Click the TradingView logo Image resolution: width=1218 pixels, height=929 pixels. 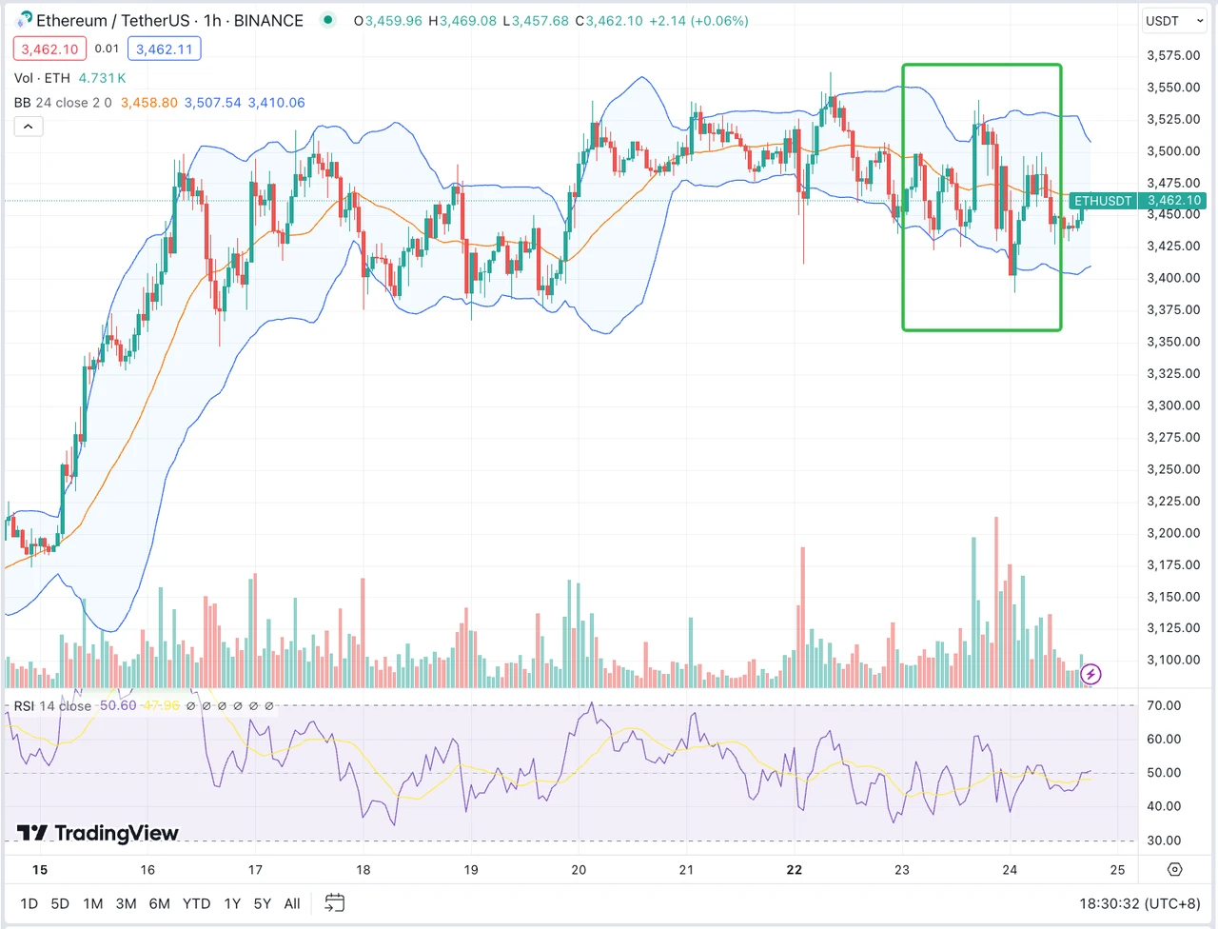98,833
